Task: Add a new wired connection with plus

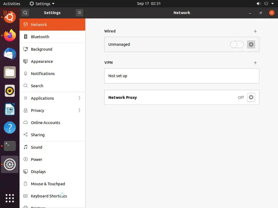Action: coord(255,31)
